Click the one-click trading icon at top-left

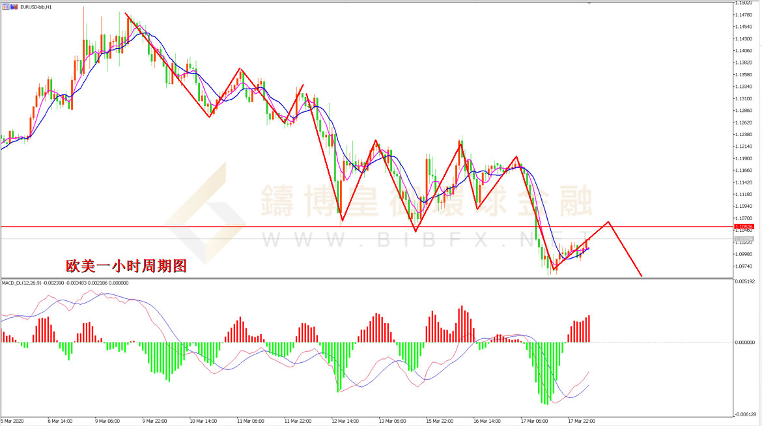click(5, 6)
